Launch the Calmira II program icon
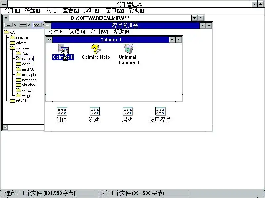This screenshot has width=265, height=198. coord(63,52)
